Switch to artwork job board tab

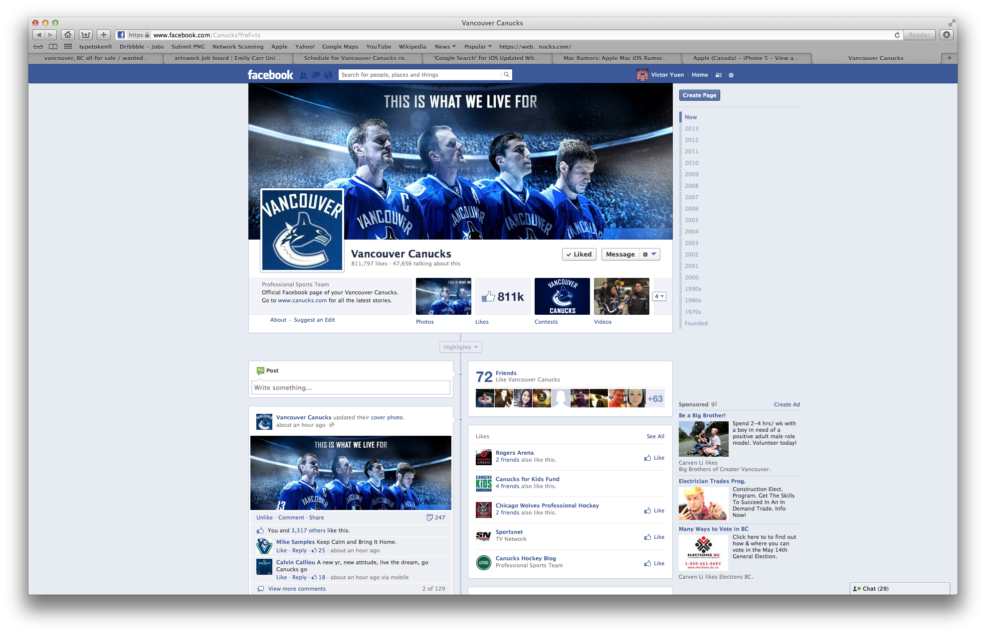(227, 58)
